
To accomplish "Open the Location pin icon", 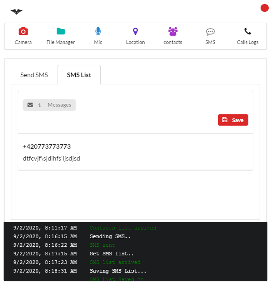I will [x=135, y=31].
